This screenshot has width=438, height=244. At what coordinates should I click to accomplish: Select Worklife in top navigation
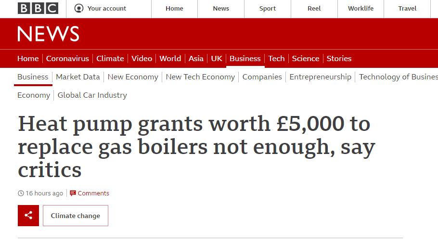coord(361,8)
